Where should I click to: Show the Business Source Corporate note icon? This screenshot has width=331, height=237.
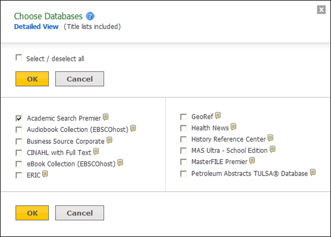tap(110, 140)
